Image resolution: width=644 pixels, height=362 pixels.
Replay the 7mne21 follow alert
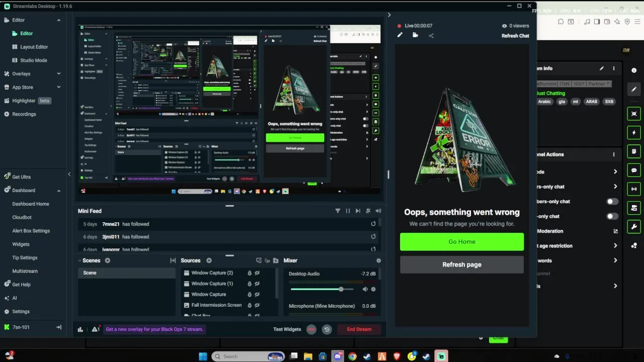click(373, 224)
